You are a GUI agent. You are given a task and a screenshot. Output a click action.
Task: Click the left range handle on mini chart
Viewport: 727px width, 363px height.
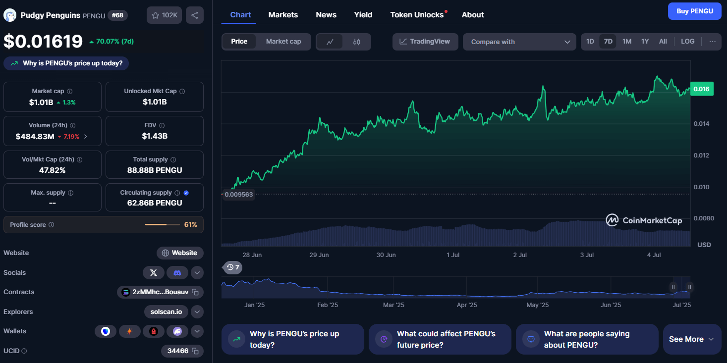click(x=673, y=287)
